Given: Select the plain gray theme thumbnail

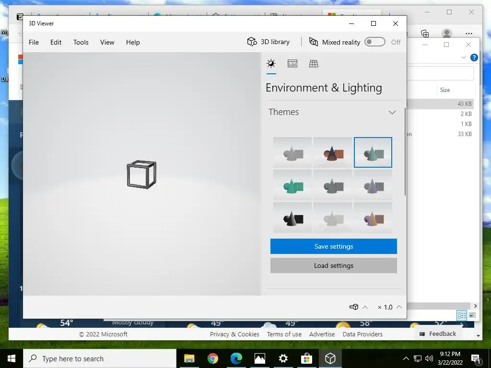Looking at the screenshot, I should coord(292,152).
